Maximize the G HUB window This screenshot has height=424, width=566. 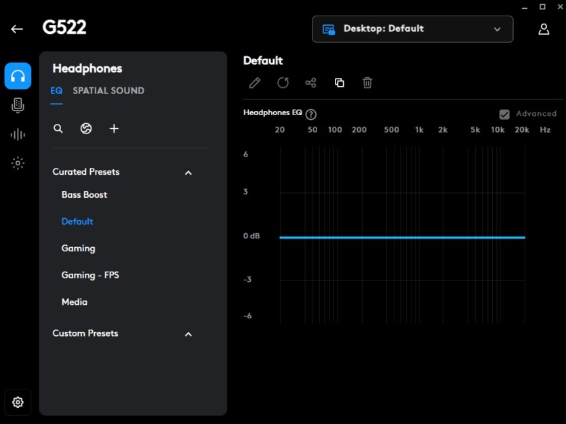coord(542,7)
